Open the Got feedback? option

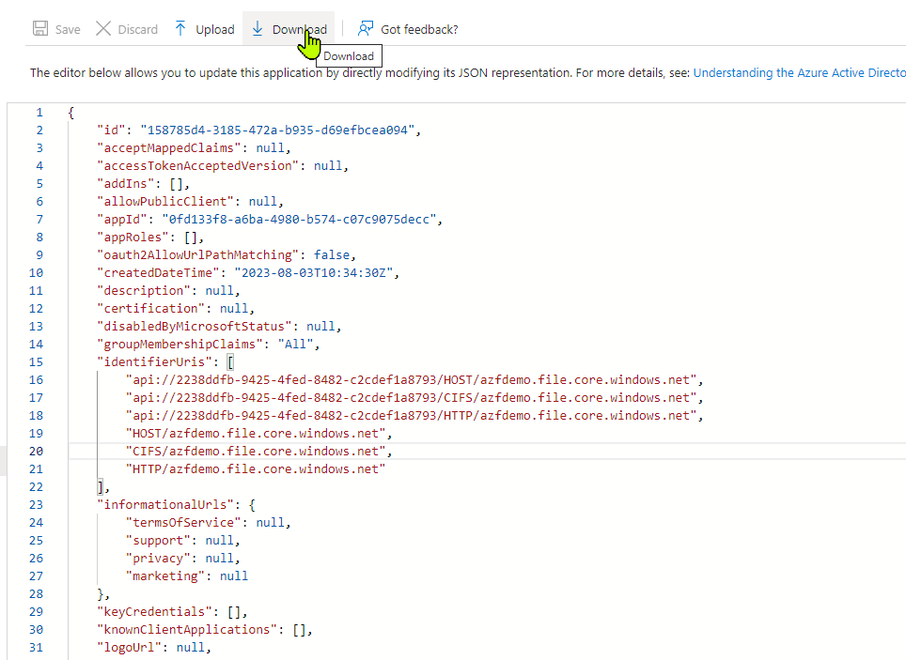click(x=409, y=29)
